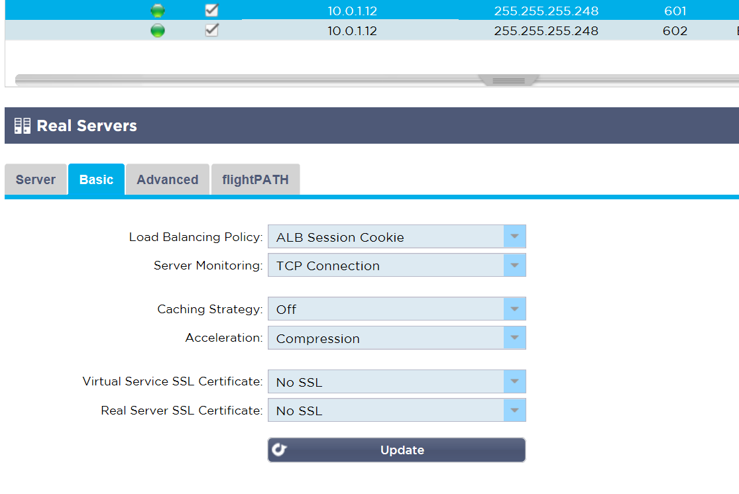Switch to the Advanced tab
739x494 pixels.
[x=167, y=179]
